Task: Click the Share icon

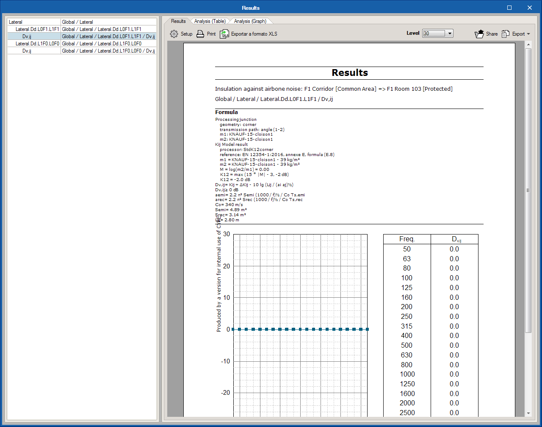Action: coord(479,34)
